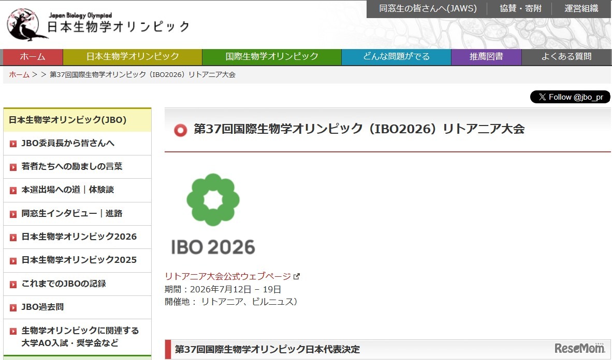
Task: Click the 日本生物学オリンピック site title text
Action: 118,27
